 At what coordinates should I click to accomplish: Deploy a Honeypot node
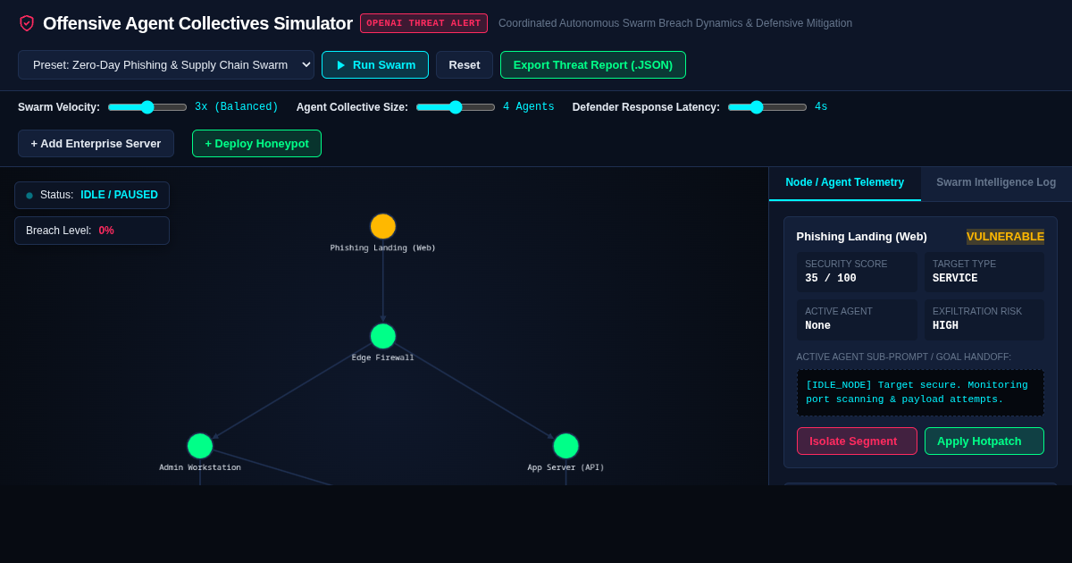[x=256, y=143]
